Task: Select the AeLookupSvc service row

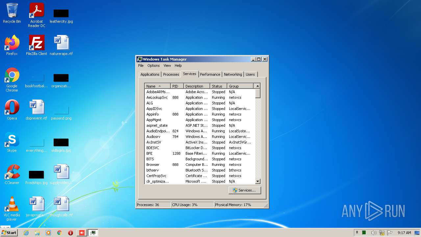Action: click(x=200, y=97)
